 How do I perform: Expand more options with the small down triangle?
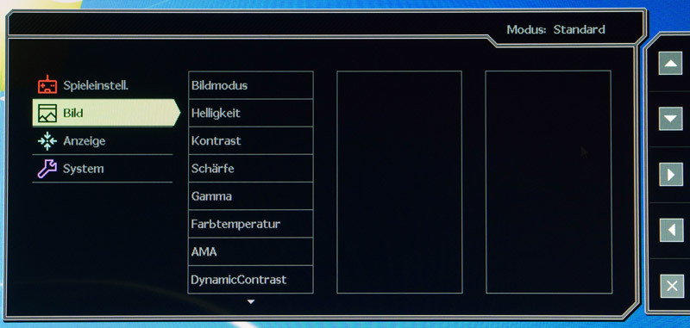click(251, 301)
